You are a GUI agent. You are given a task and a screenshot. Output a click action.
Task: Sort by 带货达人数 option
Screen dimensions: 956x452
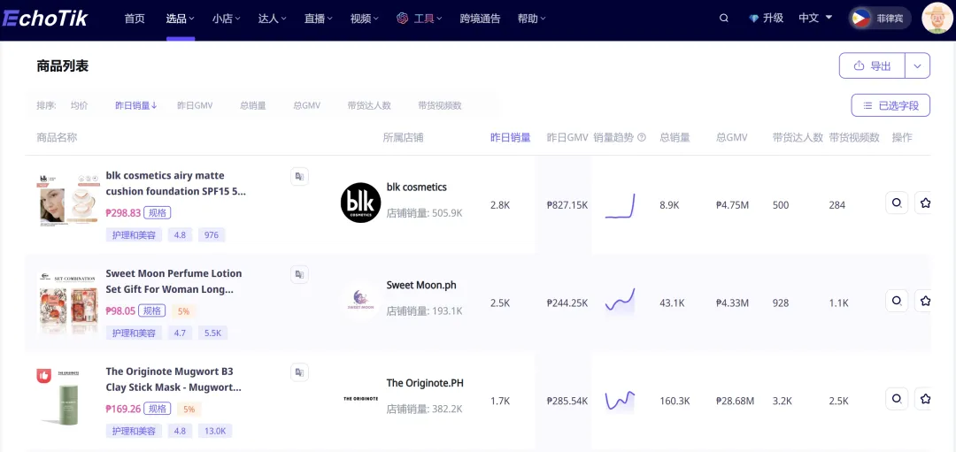[x=369, y=105]
